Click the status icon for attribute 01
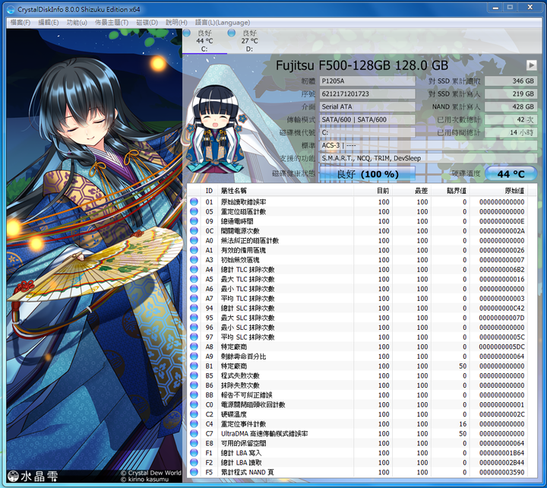Image resolution: width=547 pixels, height=488 pixels. [x=194, y=201]
